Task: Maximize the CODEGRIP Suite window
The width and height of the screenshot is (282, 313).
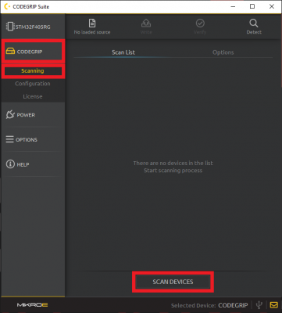Action: pyautogui.click(x=252, y=6)
